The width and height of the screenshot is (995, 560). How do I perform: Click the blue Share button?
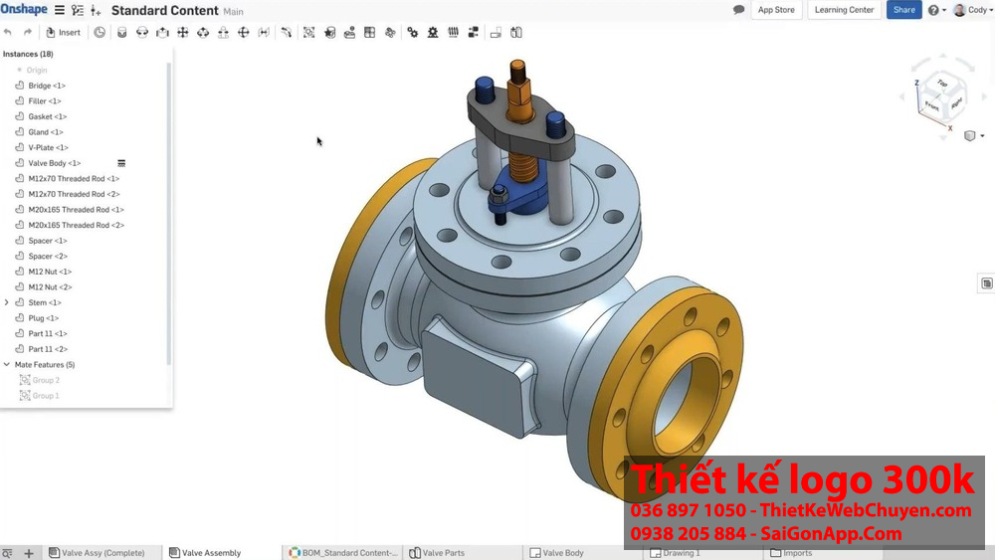(903, 10)
